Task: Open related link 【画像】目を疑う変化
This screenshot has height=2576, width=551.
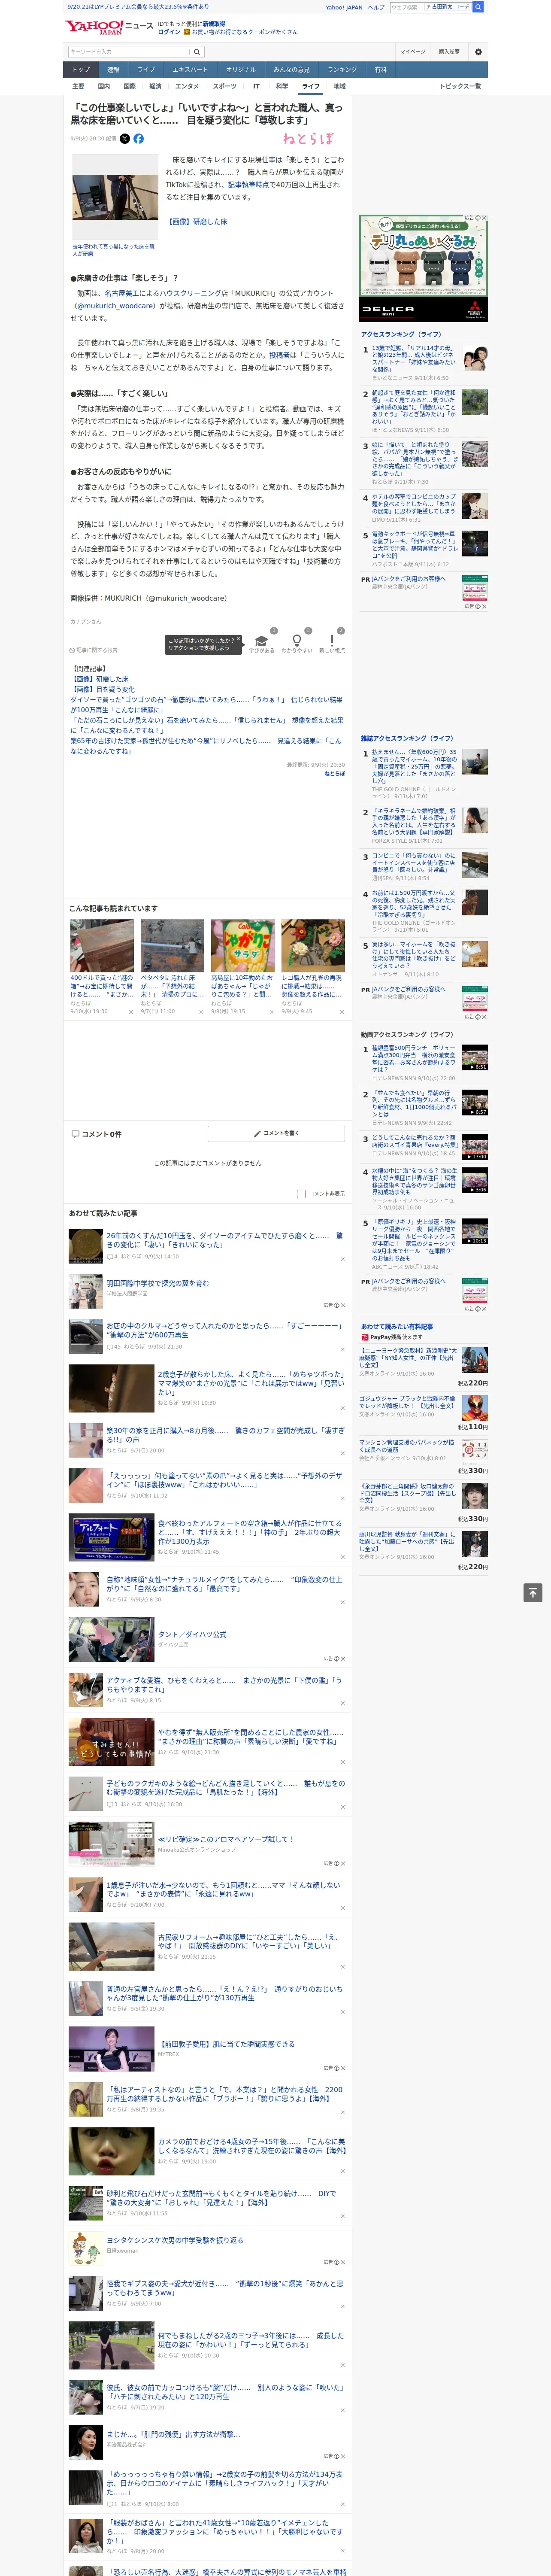Action: pos(103,689)
